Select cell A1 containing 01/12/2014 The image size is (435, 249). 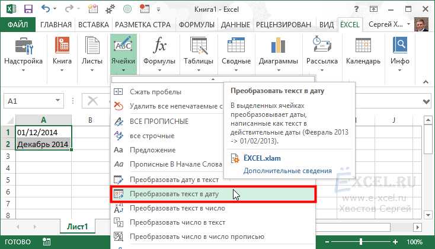[x=43, y=132]
